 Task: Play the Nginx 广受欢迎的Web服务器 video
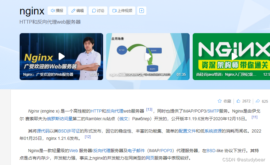61,56
